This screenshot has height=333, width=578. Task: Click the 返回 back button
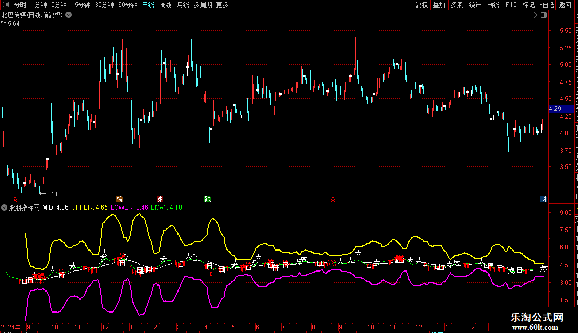point(565,5)
